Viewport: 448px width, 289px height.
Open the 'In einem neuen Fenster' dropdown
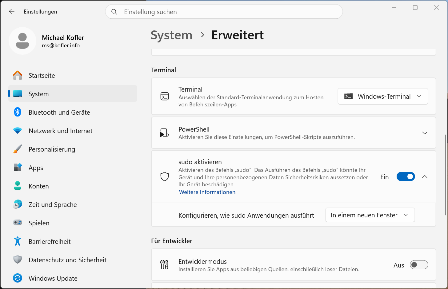click(370, 215)
